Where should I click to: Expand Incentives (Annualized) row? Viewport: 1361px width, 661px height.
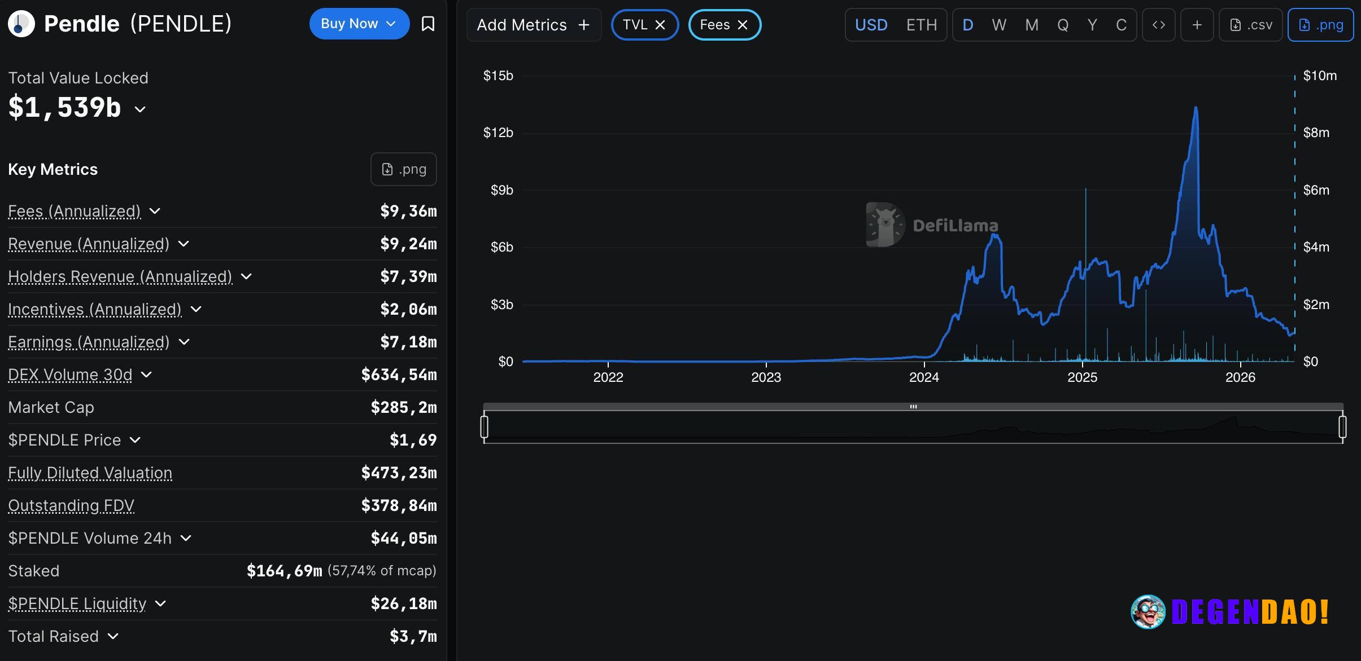196,309
